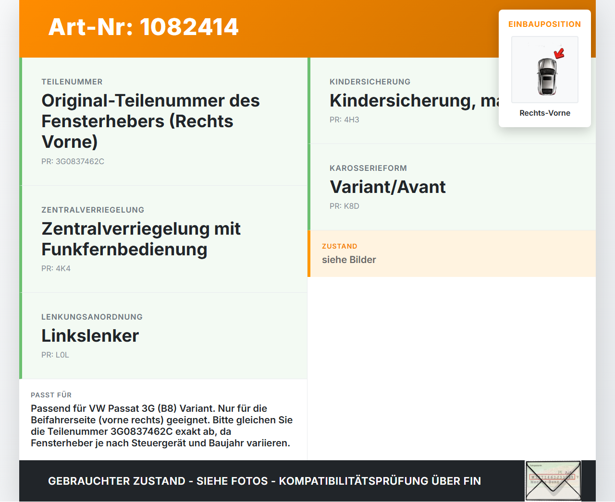Click the EINBAUPOSITION card title
This screenshot has width=615, height=502.
tap(545, 24)
